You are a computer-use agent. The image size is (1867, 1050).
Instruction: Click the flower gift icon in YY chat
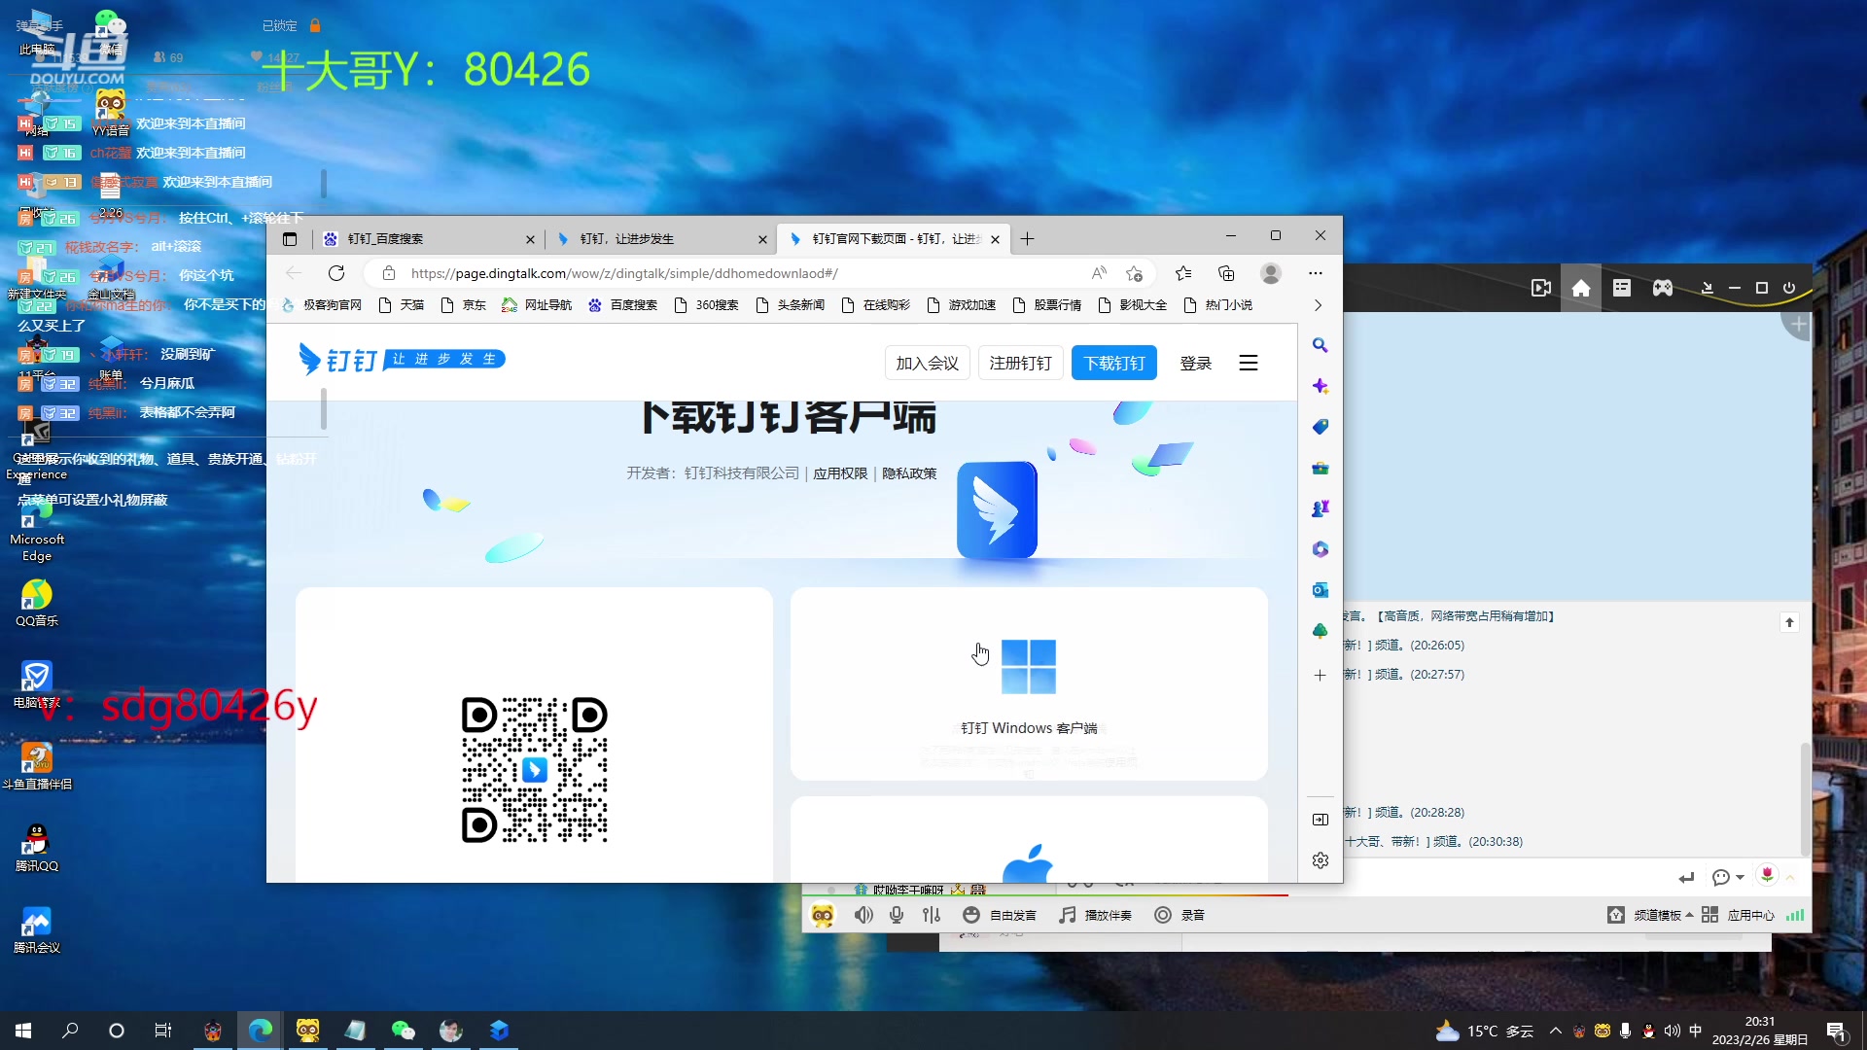point(1767,875)
